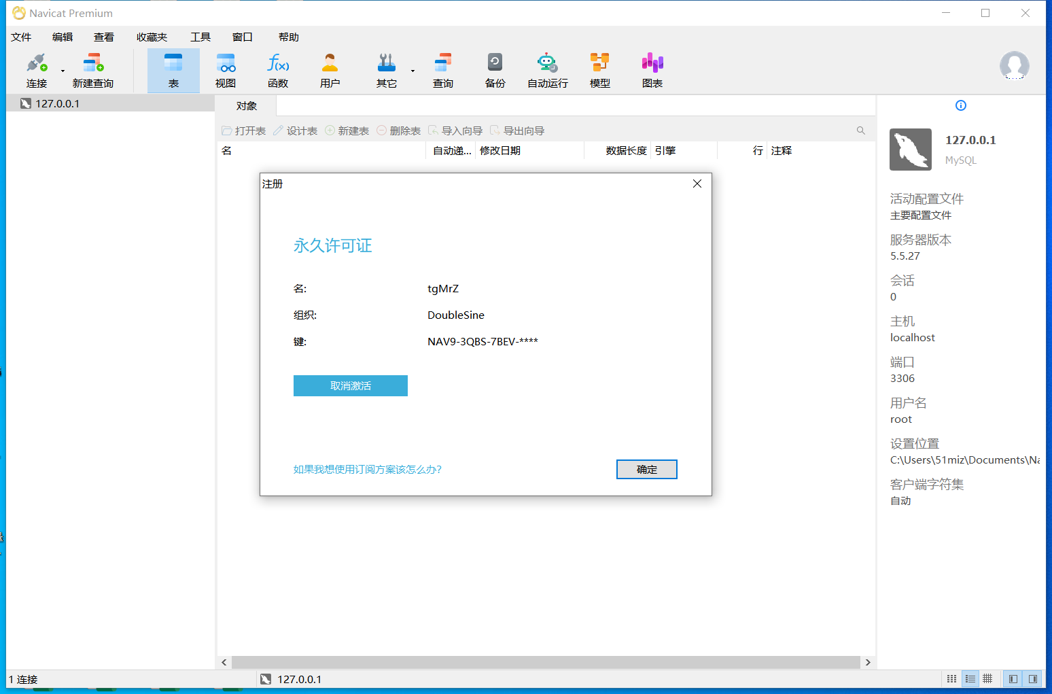
Task: Sort by Comment (注释) column header
Action: [x=821, y=150]
